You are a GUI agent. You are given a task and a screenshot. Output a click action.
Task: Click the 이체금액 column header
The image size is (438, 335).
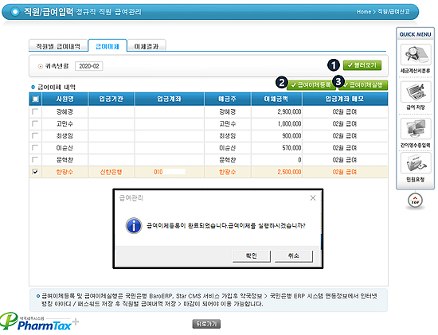(x=276, y=99)
